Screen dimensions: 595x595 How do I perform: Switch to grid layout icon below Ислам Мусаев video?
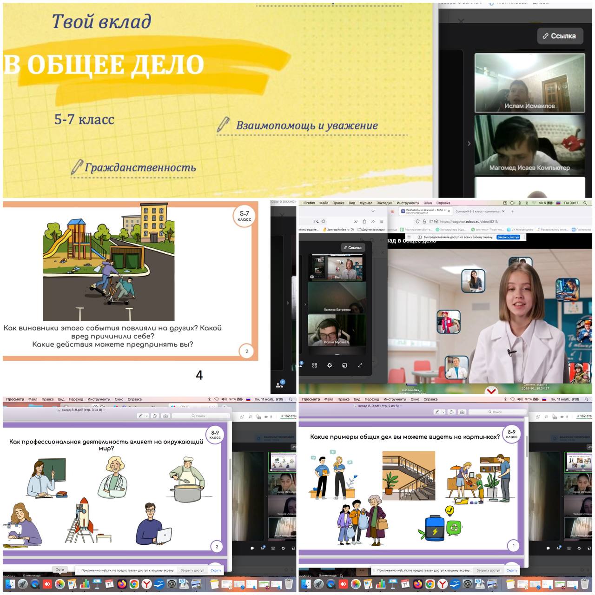[x=315, y=365]
